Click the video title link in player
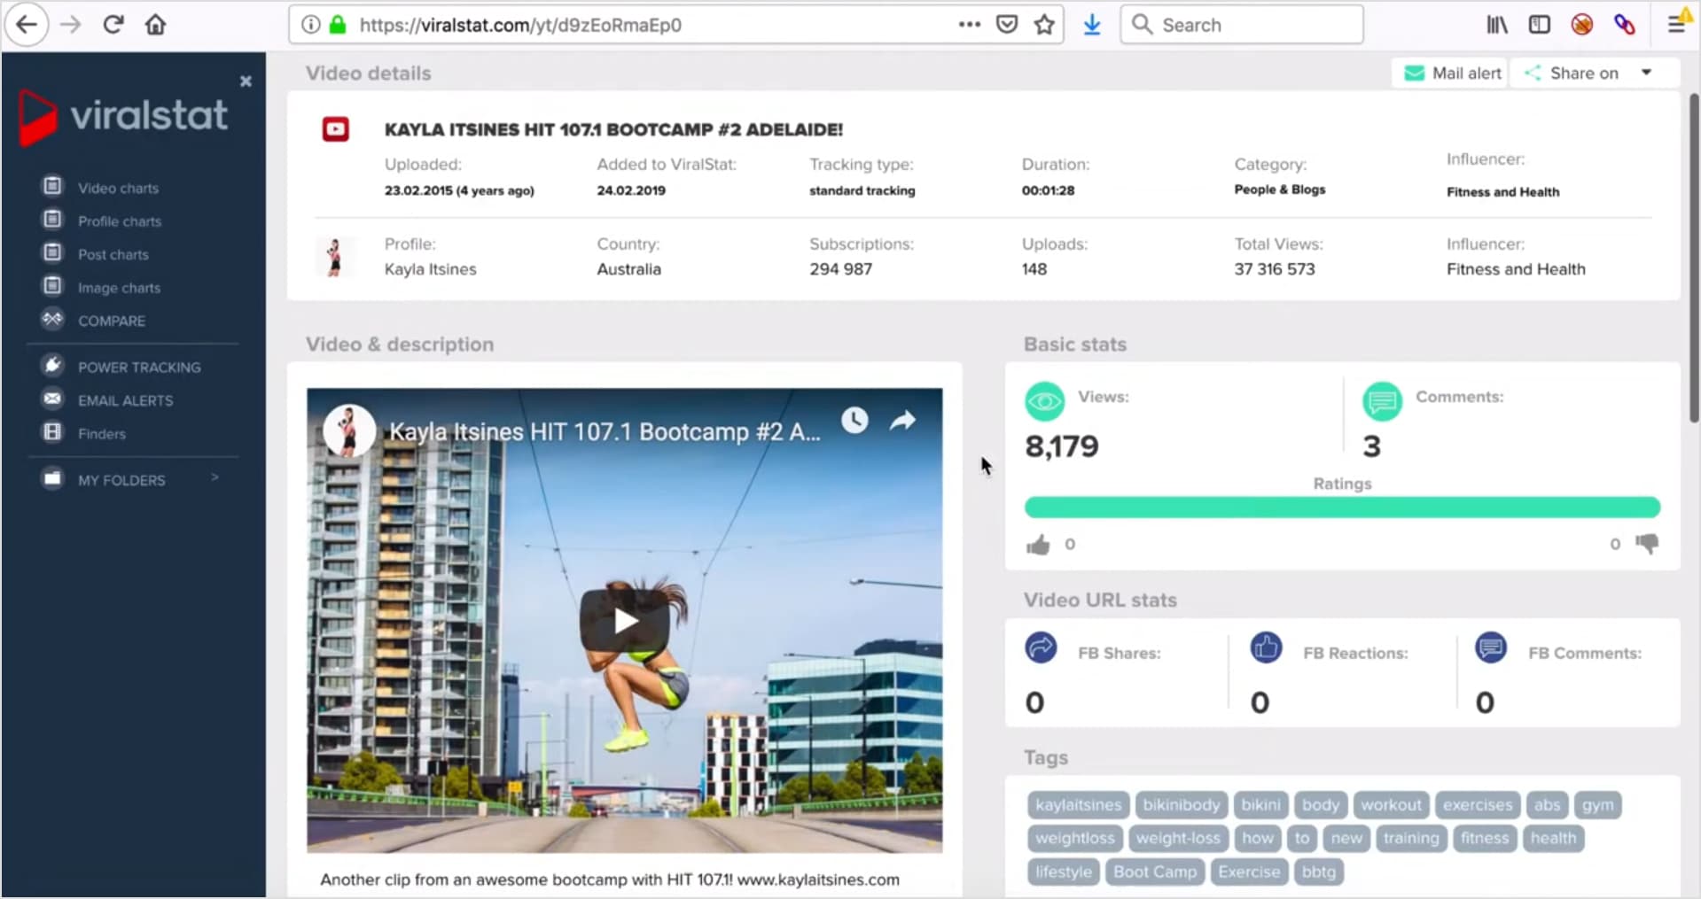 [x=605, y=432]
